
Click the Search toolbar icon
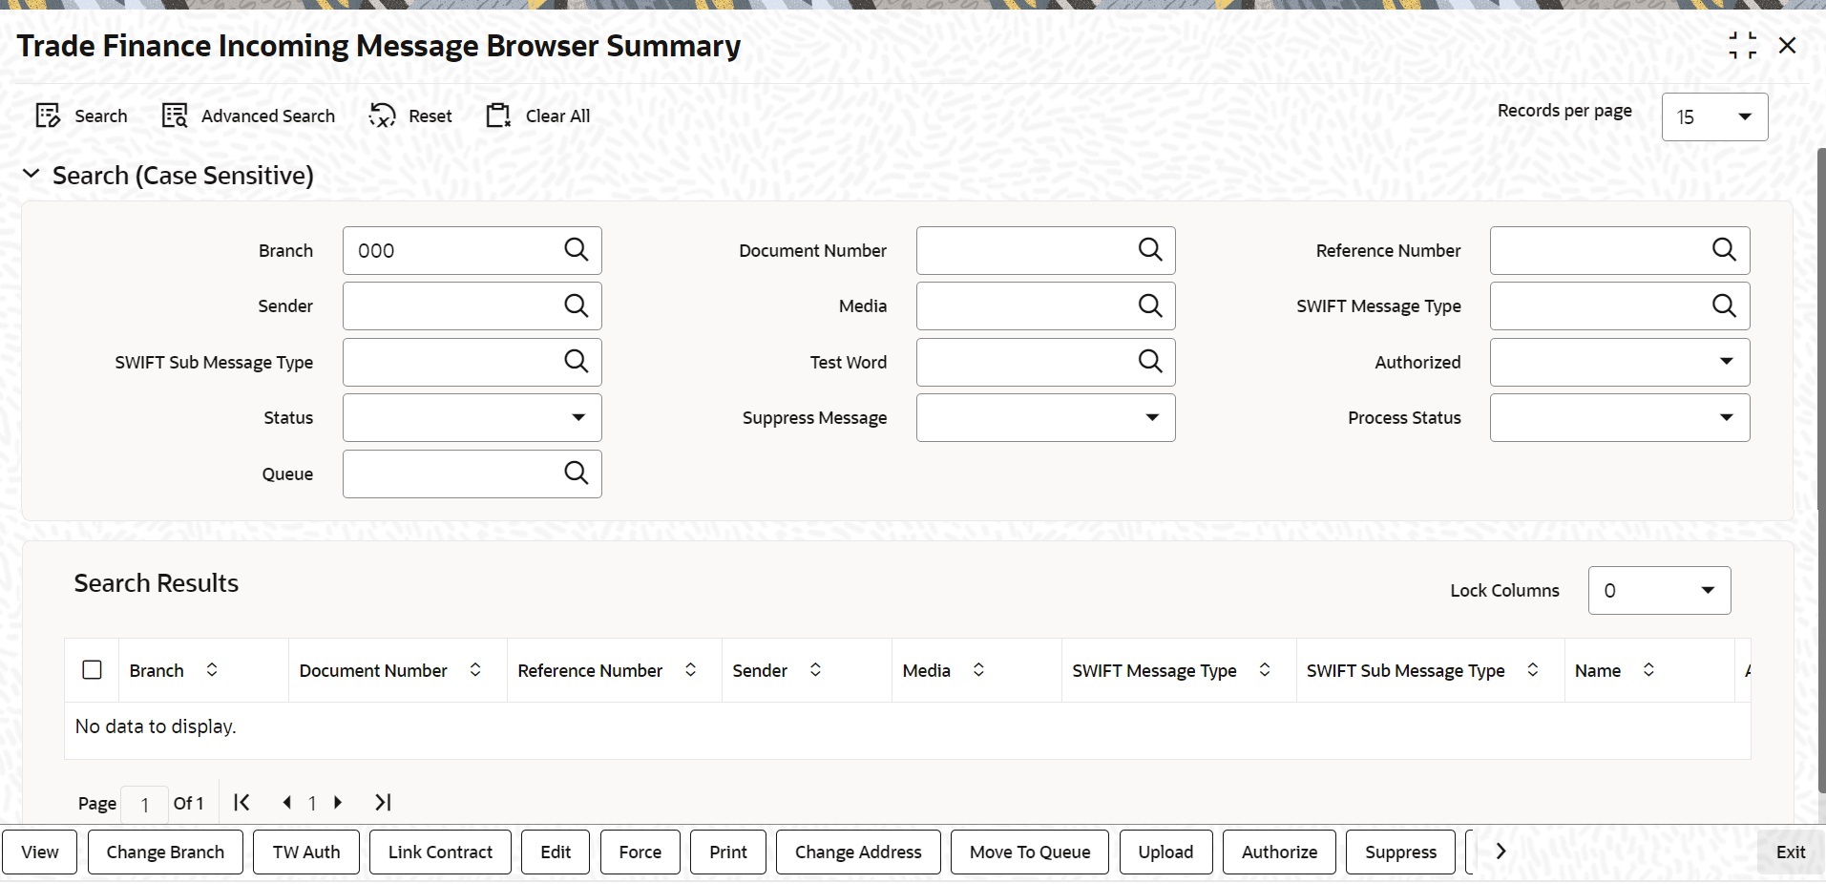48,116
